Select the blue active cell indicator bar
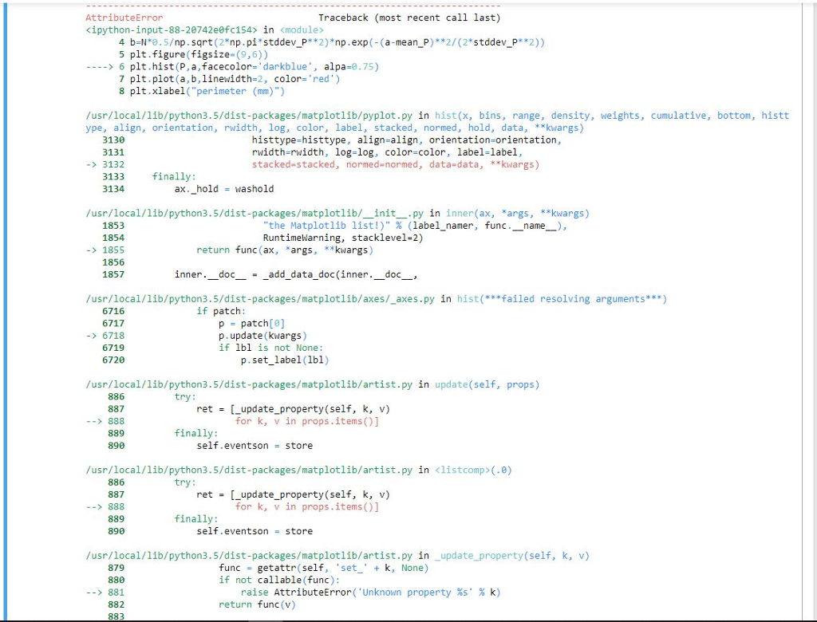817x622 pixels. click(x=6, y=311)
